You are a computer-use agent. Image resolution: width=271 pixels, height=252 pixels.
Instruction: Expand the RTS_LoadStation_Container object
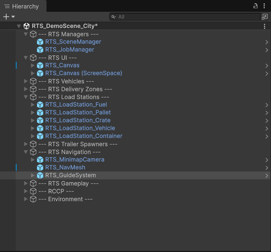point(33,136)
